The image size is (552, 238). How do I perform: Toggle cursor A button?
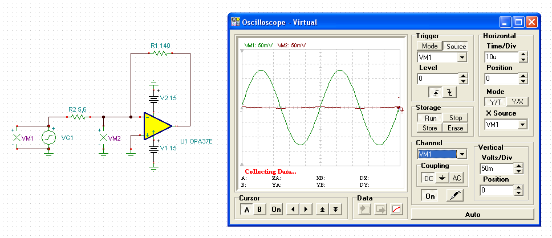click(247, 210)
